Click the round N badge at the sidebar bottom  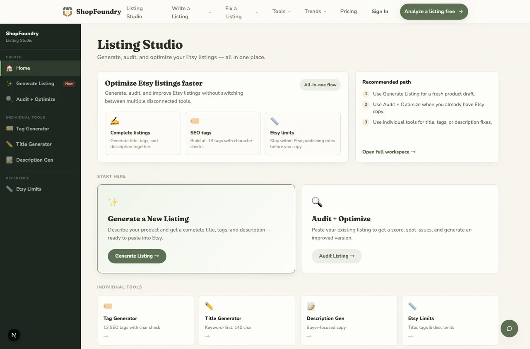tap(14, 335)
